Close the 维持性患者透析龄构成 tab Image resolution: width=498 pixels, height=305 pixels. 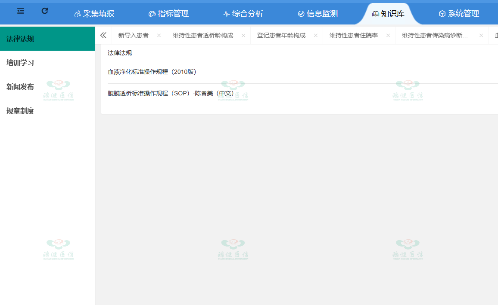point(243,36)
